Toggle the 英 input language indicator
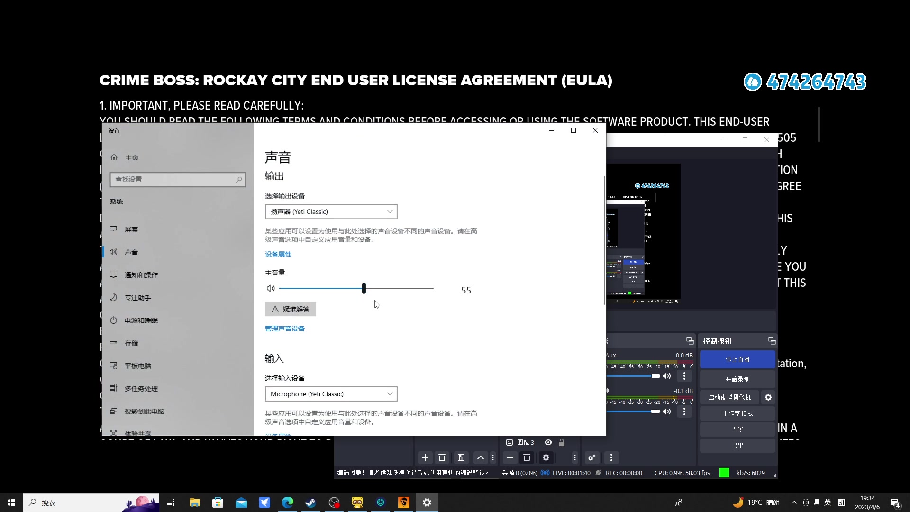910x512 pixels. (x=828, y=503)
